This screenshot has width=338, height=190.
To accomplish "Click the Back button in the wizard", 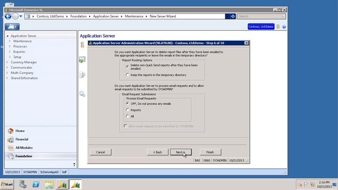I will tap(157, 152).
